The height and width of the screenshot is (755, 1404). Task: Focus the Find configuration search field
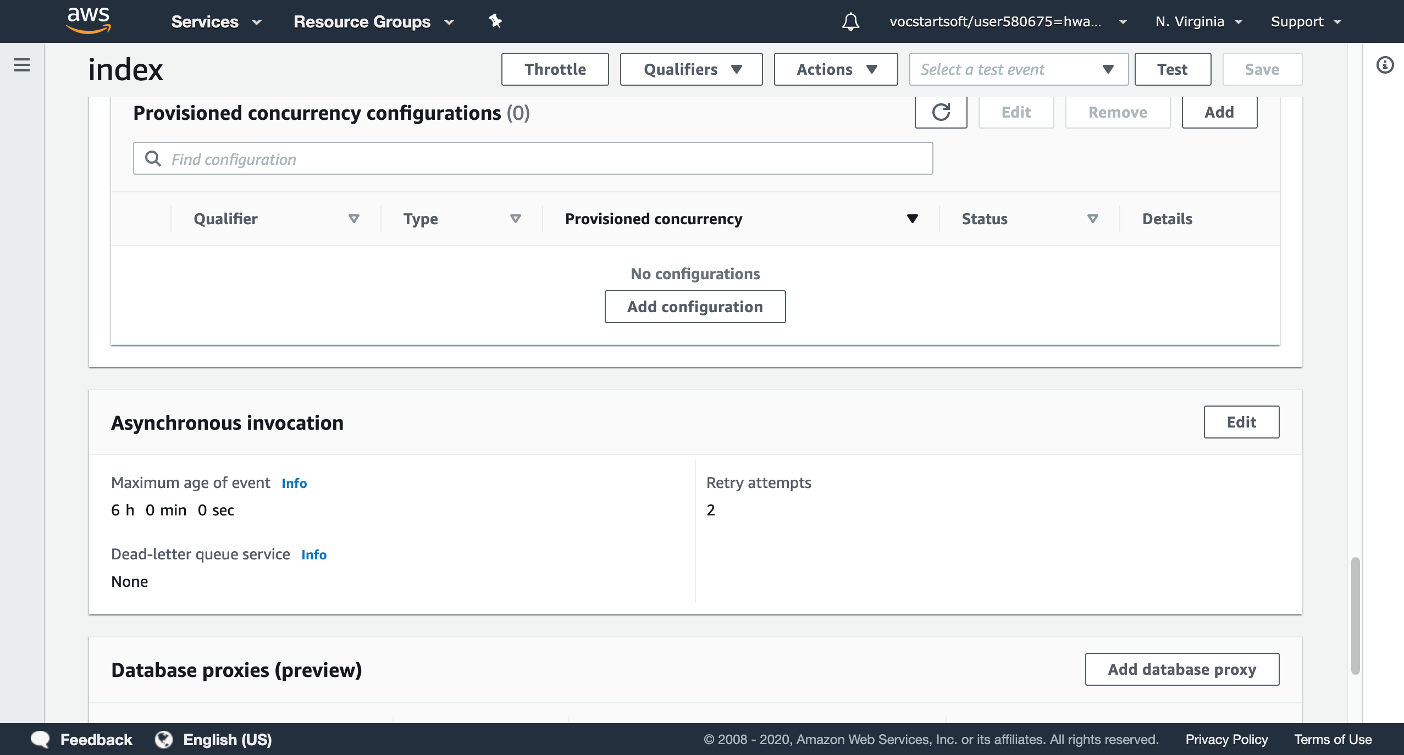[x=533, y=159]
